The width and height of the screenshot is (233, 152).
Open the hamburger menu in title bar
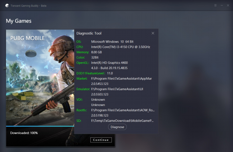215,5
